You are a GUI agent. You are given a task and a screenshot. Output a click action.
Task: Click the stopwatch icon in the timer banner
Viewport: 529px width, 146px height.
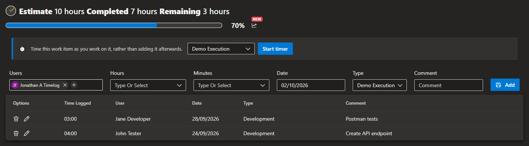click(22, 49)
